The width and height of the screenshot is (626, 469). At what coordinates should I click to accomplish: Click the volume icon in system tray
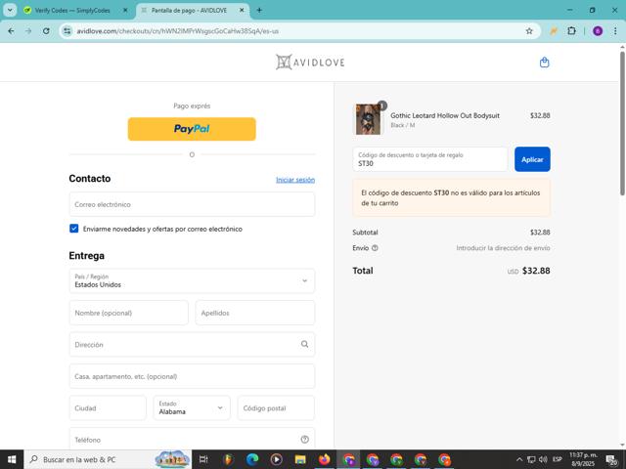(x=543, y=459)
